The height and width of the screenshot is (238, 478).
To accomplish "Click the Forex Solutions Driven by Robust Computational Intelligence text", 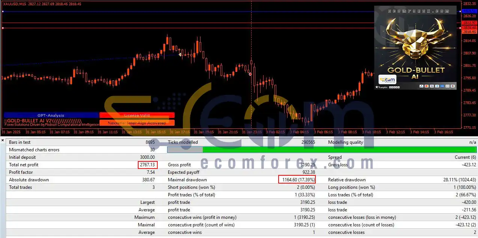I will (x=51, y=125).
